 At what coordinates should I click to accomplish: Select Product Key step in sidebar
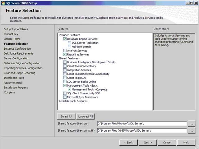tap(11, 34)
